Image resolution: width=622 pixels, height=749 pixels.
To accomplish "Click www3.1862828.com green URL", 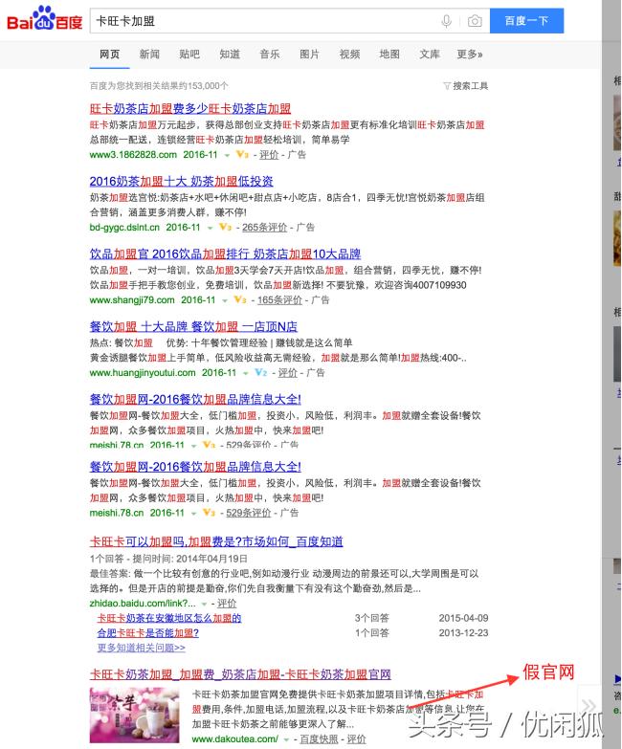I will pyautogui.click(x=133, y=155).
